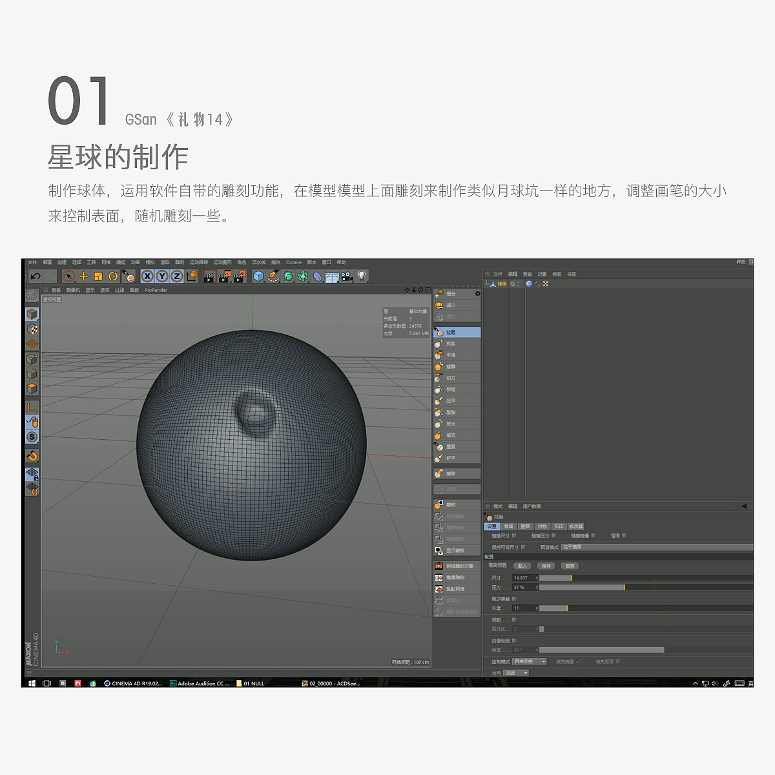Viewport: 775px width, 775px height.
Task: Select the Move tool cross-arrows icon
Action: [x=83, y=276]
